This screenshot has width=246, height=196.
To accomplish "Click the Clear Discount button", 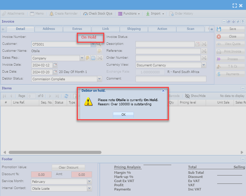I will pos(68,167).
